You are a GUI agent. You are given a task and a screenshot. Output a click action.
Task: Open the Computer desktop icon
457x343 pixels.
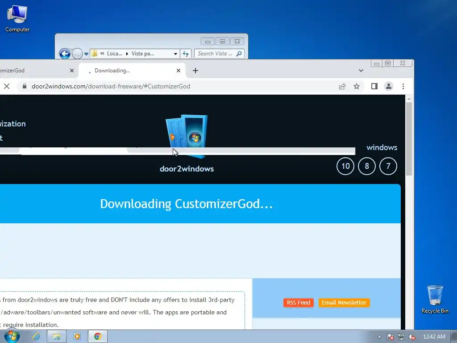click(x=17, y=18)
